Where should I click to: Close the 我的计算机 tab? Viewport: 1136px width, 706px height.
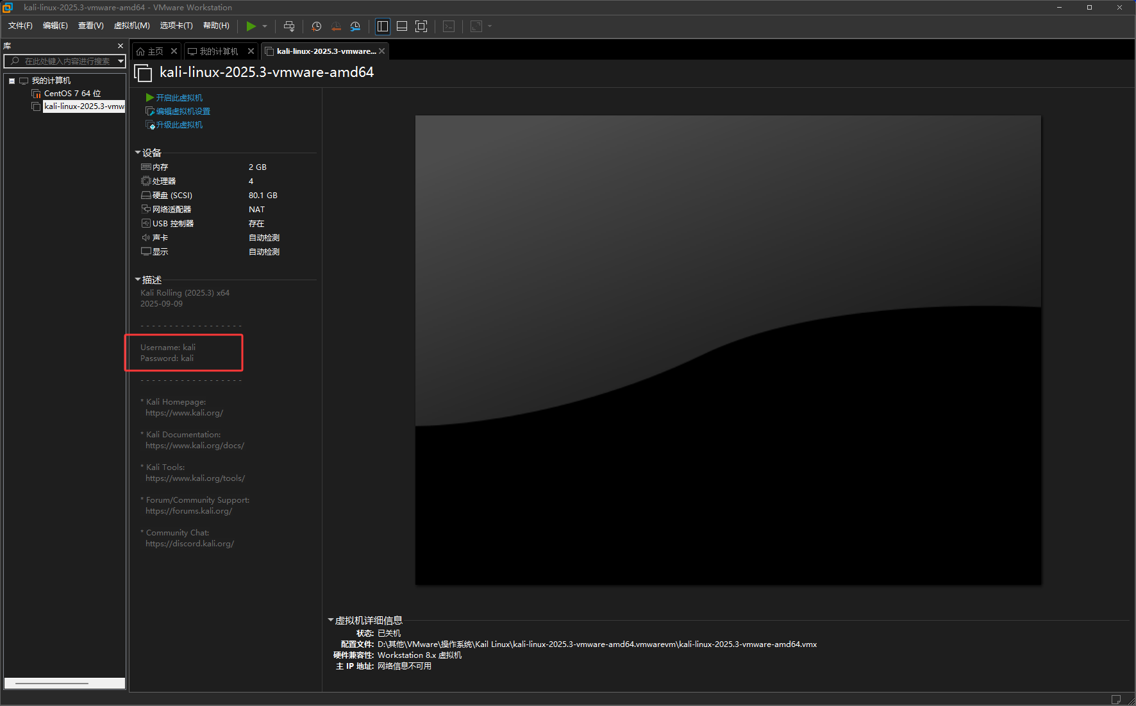(251, 51)
